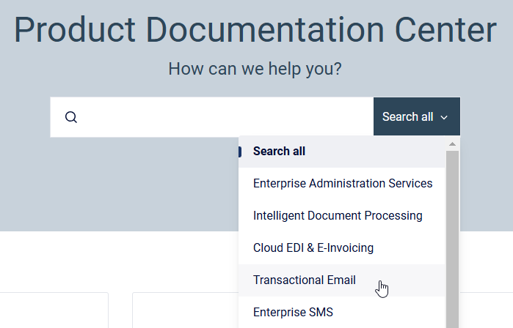Click the chevron arrow beside Search all

(444, 117)
